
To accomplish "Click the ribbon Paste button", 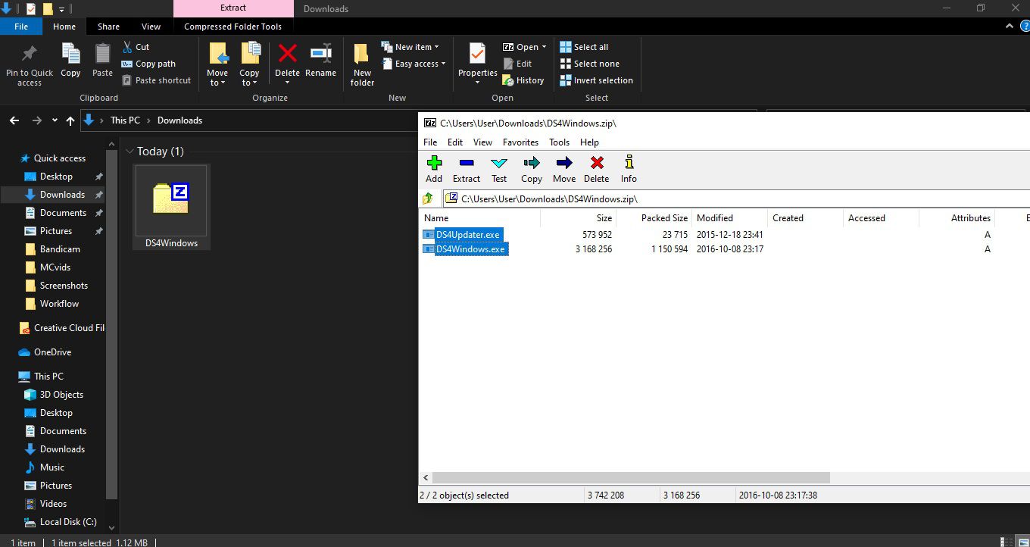I will 102,61.
